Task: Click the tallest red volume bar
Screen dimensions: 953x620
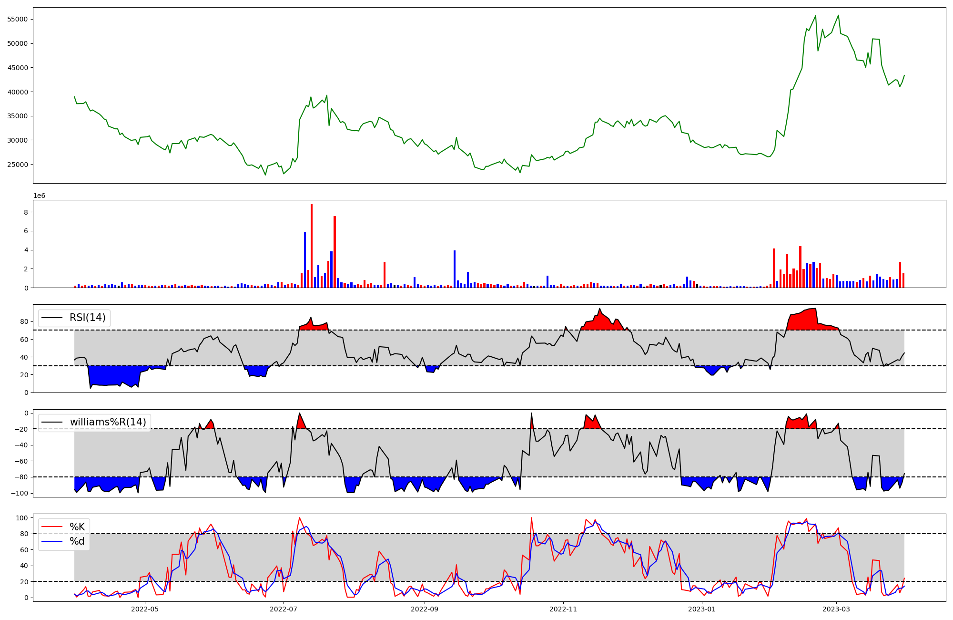Action: pyautogui.click(x=312, y=246)
